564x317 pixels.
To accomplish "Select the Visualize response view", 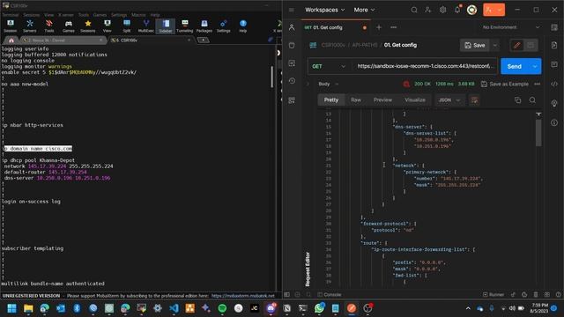I will click(x=415, y=100).
